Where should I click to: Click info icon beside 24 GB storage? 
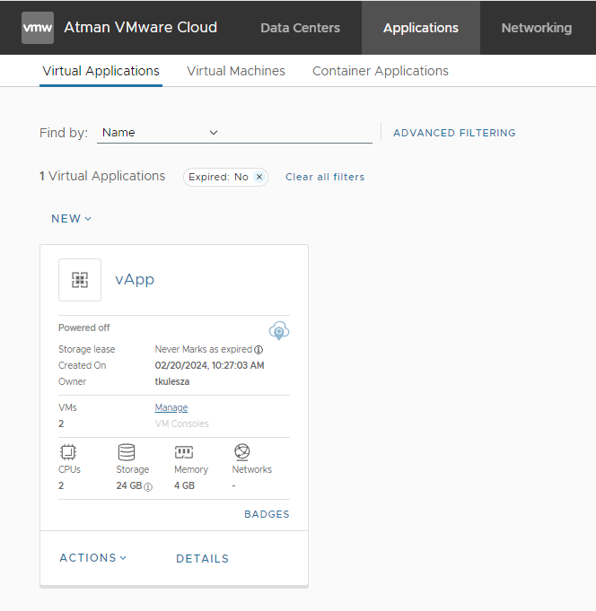point(148,486)
